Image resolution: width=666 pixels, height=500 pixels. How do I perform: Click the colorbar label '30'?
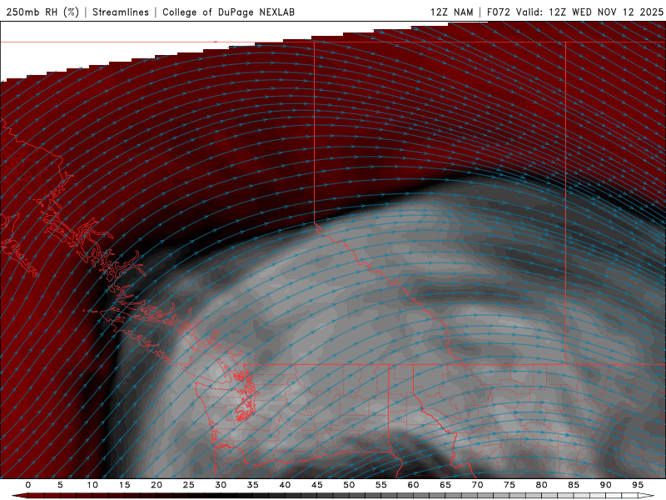pyautogui.click(x=221, y=485)
